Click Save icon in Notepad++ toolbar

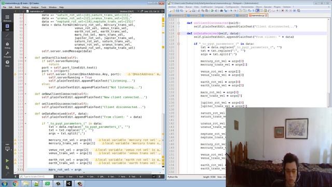[x=177, y=10]
